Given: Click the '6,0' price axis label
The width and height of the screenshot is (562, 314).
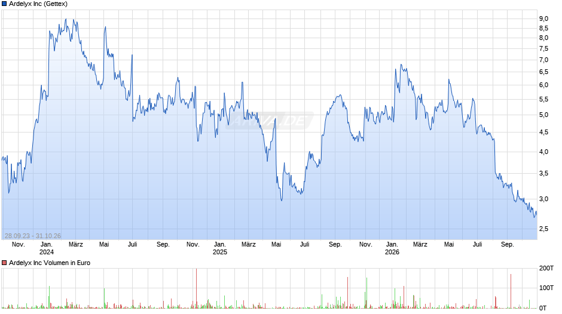Looking at the screenshot, I should (x=543, y=85).
